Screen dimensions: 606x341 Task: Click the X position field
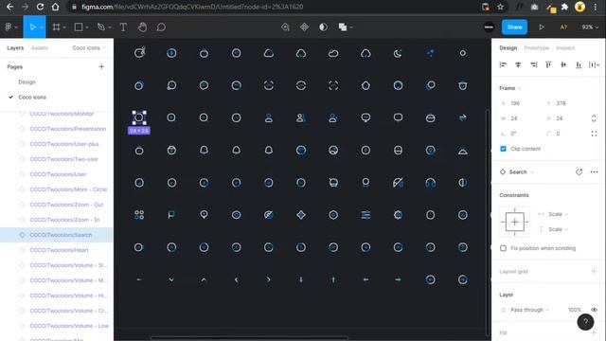click(x=515, y=103)
